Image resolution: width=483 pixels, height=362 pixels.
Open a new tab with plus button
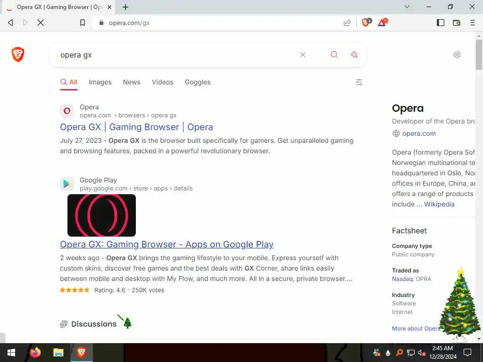click(125, 7)
